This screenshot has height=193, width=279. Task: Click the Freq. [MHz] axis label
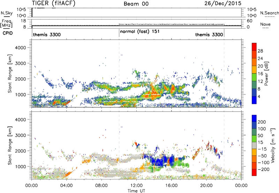pos(6,24)
